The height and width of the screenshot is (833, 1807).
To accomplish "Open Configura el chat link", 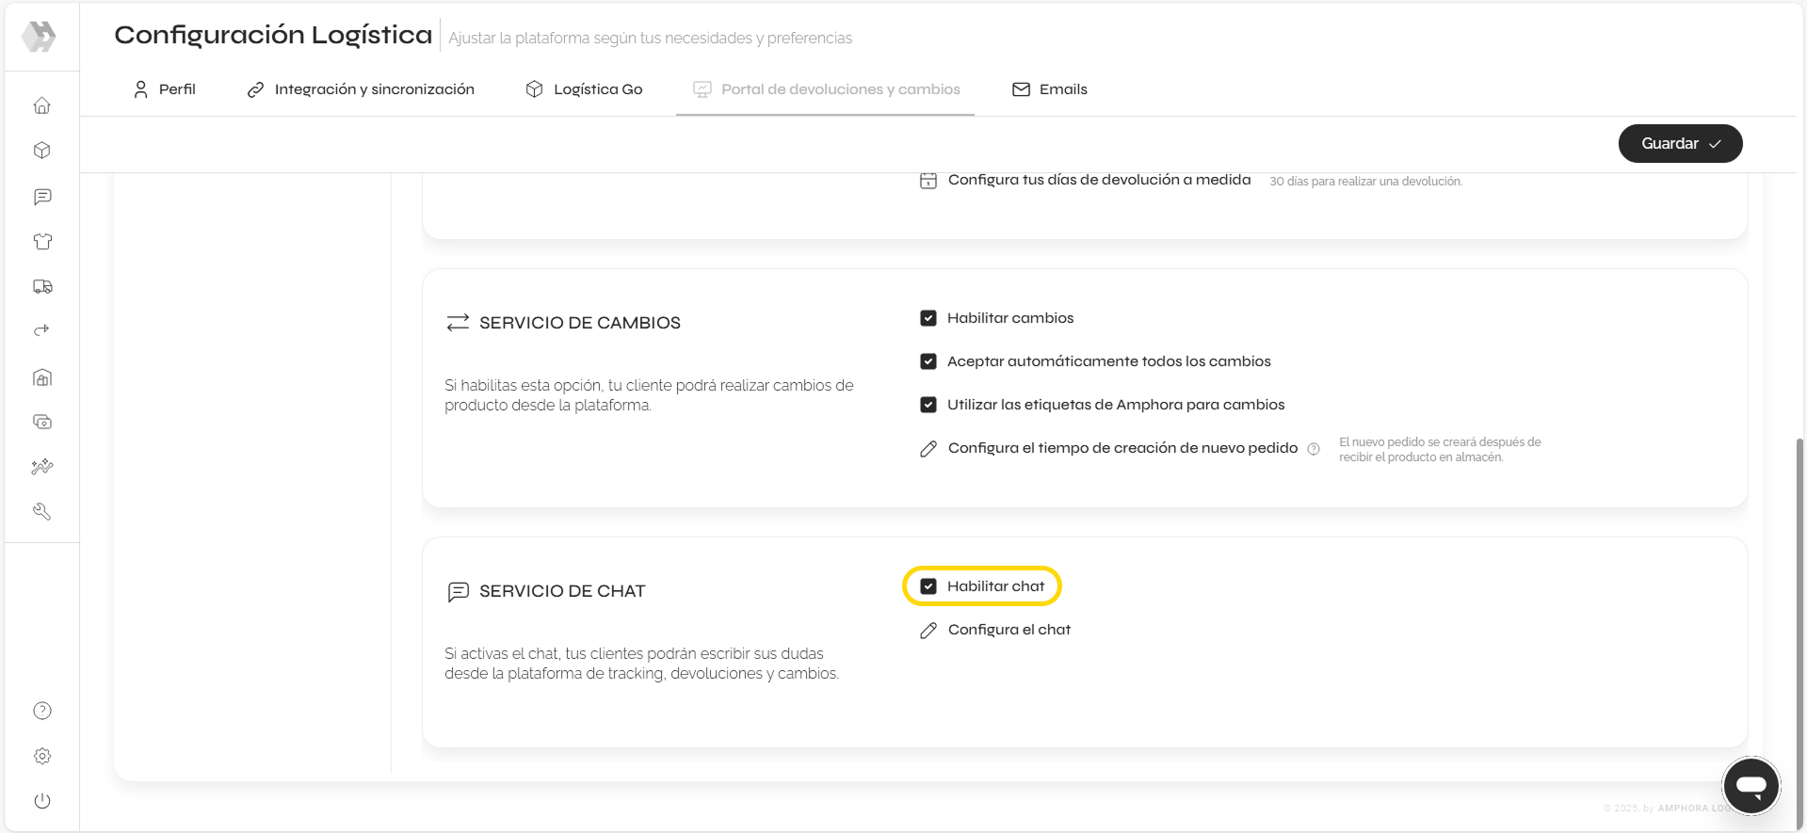I will (x=1008, y=630).
